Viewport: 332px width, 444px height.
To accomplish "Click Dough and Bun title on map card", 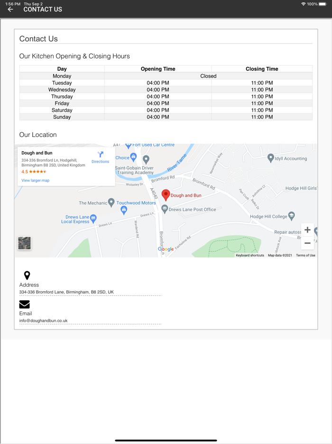I will click(x=37, y=153).
